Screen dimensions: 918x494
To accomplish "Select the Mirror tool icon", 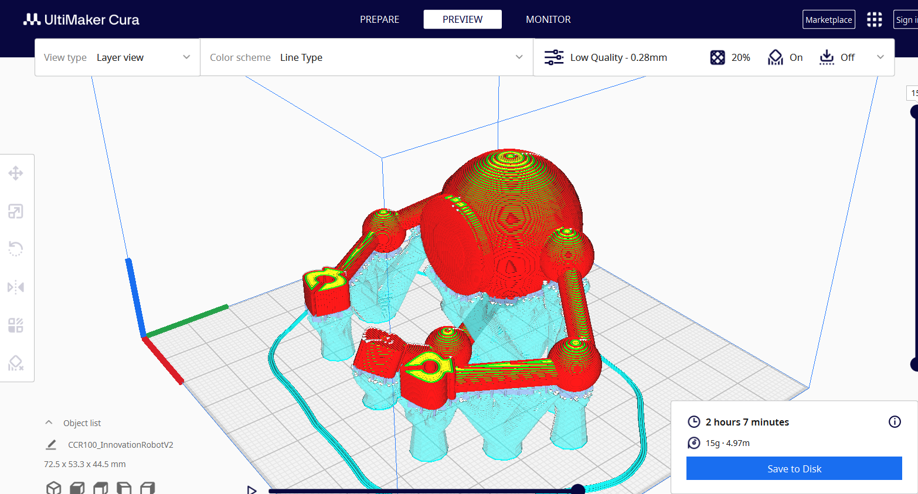I will tap(16, 287).
